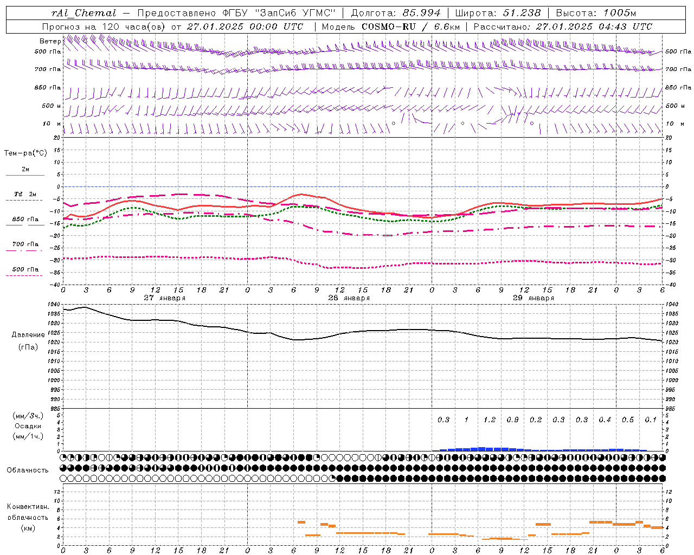The image size is (694, 555).
Task: Click the "(гПа)" unit under Давление
Action: [x=28, y=347]
